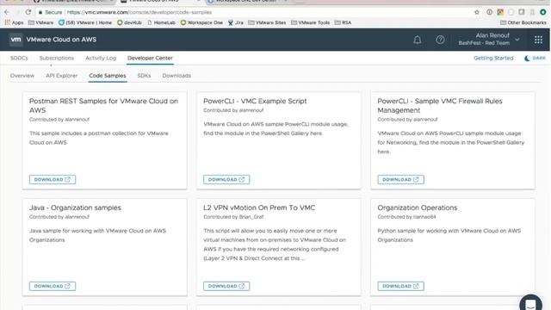The width and height of the screenshot is (551, 310).
Task: Open the VMware Tools bookmarks folder
Action: tap(310, 22)
